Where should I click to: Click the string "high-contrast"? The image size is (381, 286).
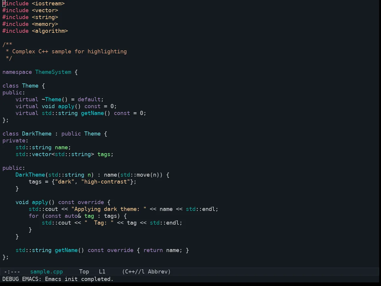click(x=105, y=182)
